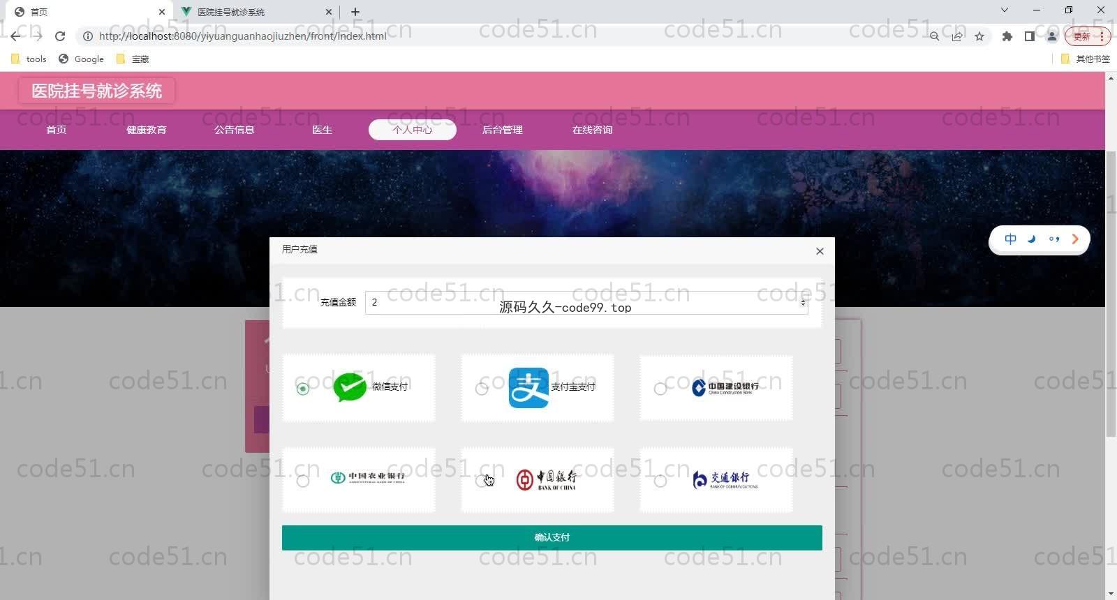Viewport: 1117px width, 600px height.
Task: Select the Alipay radio button
Action: pyautogui.click(x=482, y=389)
